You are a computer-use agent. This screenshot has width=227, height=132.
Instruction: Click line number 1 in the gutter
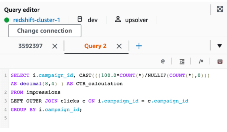click(6, 76)
